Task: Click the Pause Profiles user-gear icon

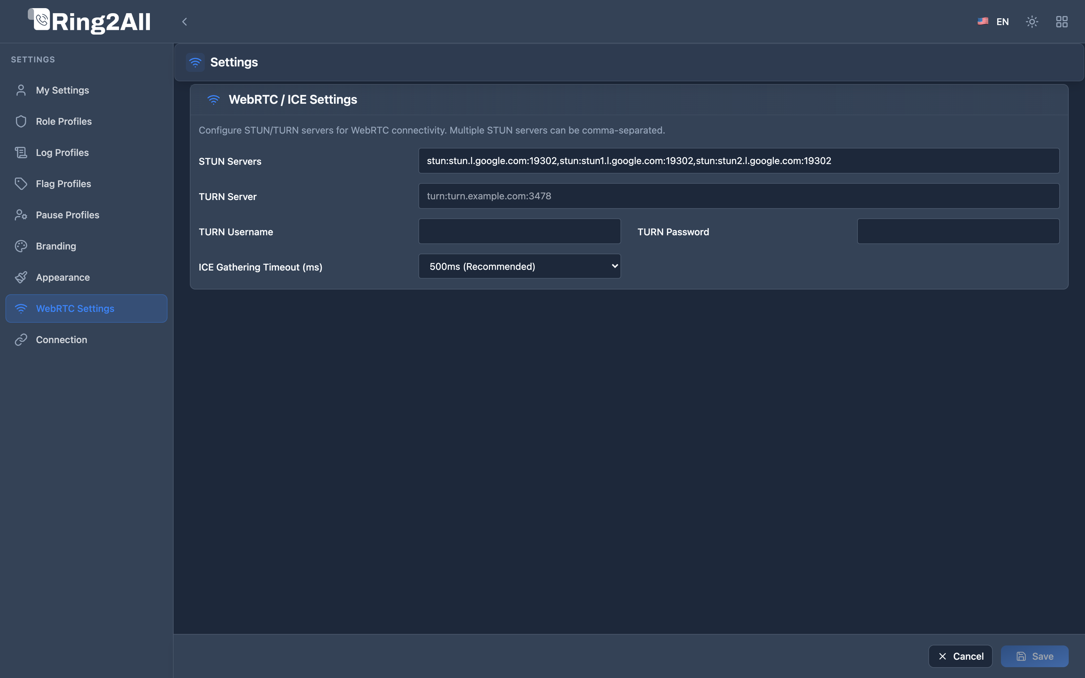Action: [x=21, y=215]
